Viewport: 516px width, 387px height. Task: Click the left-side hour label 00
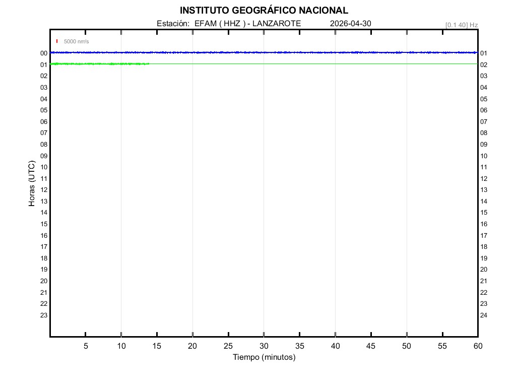pyautogui.click(x=44, y=53)
